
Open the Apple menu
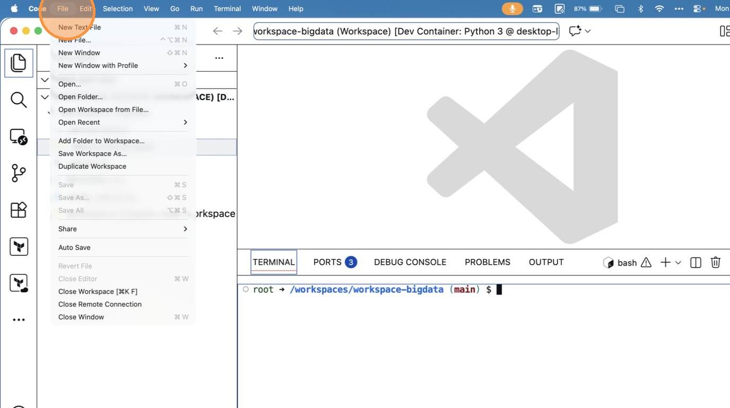point(14,8)
